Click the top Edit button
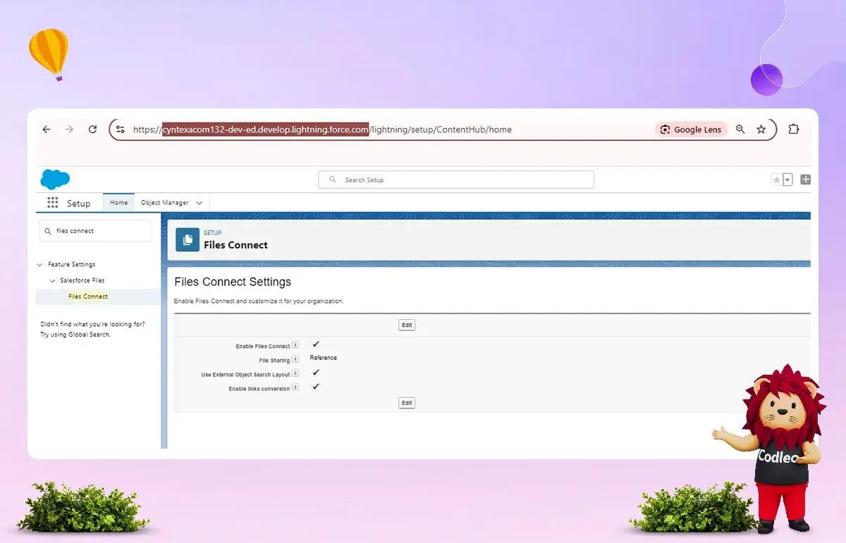The height and width of the screenshot is (543, 846). click(x=407, y=325)
